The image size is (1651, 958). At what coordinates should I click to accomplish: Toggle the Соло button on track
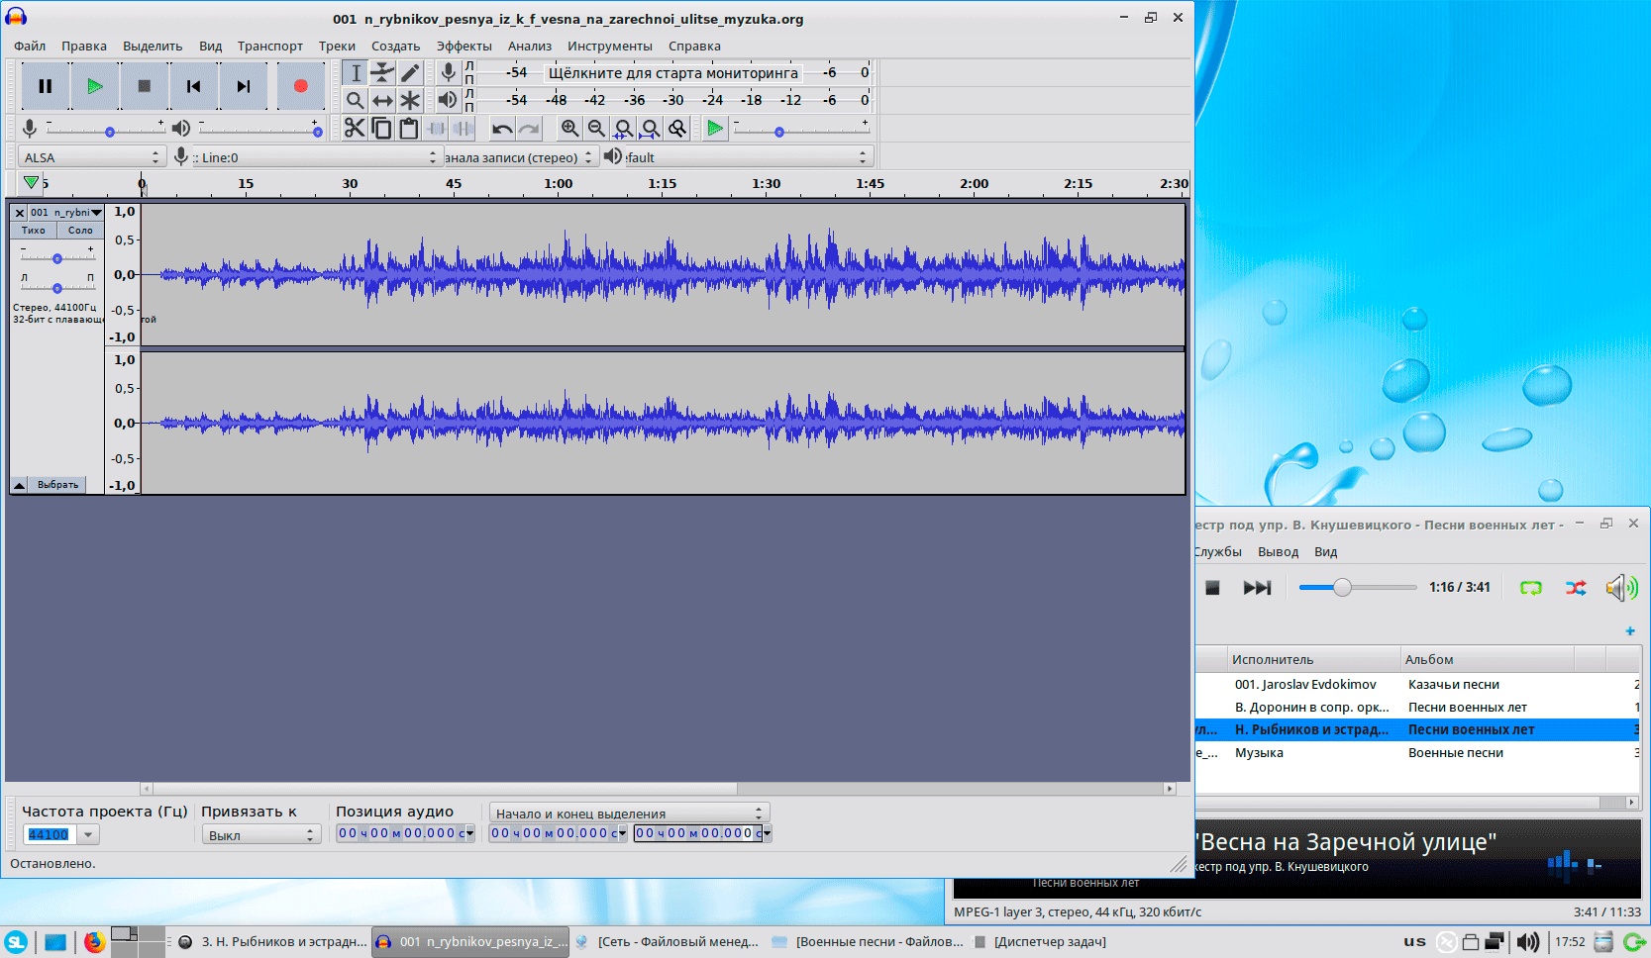(x=80, y=230)
